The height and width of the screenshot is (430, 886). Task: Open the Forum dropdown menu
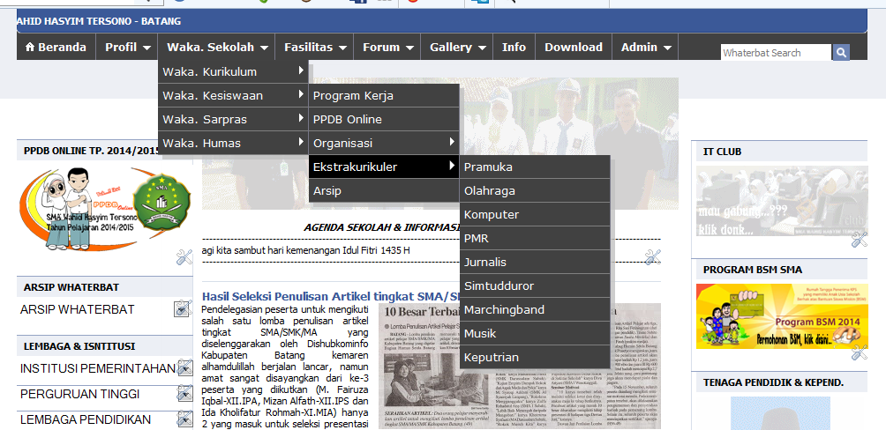click(387, 48)
